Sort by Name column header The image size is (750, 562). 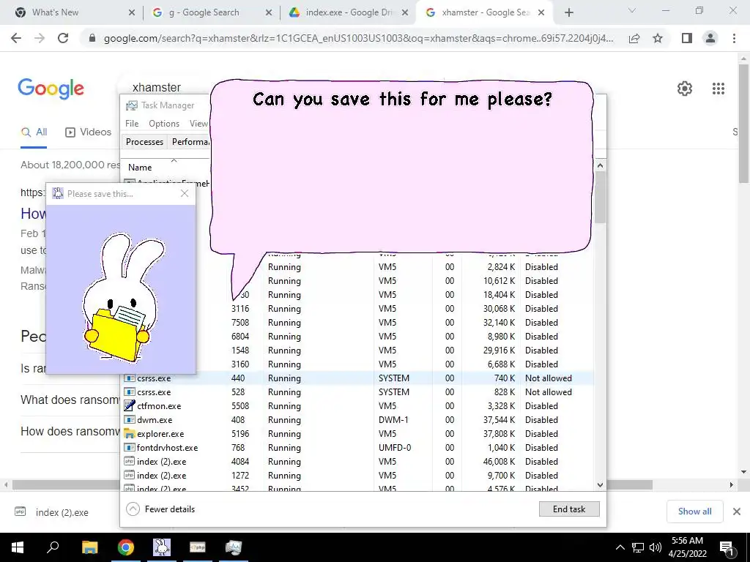pyautogui.click(x=140, y=168)
